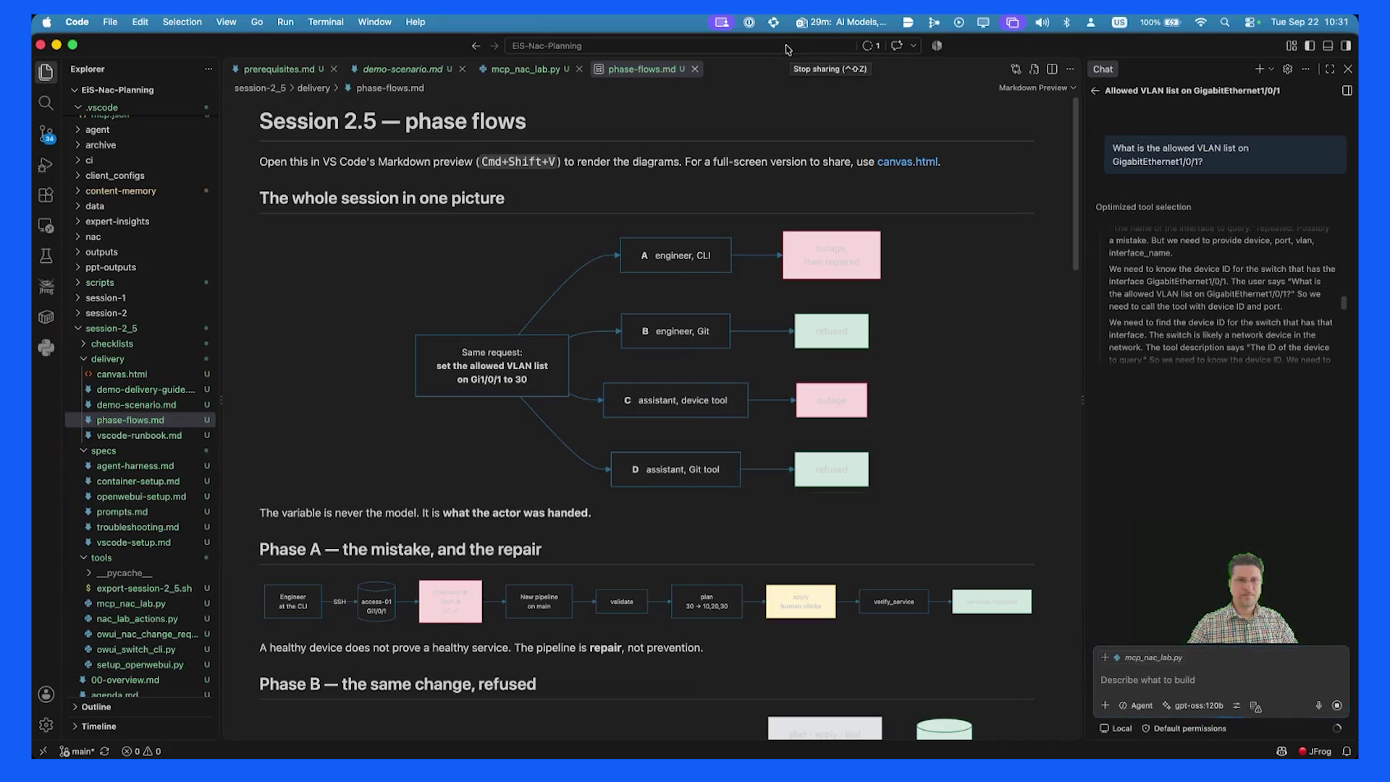The height and width of the screenshot is (782, 1390).
Task: Open the tool configuration sliders icon in chat
Action: 1237,705
